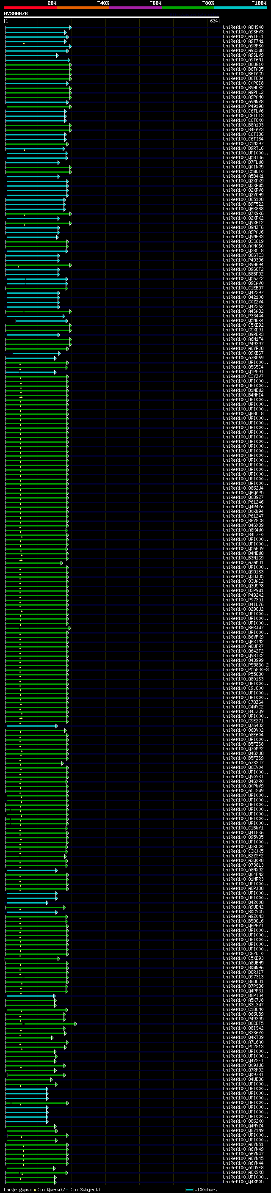Viewport: 271px width, 1193px height.
Task: Select hit UniRef100_Q862X0
Action: 243,1121
